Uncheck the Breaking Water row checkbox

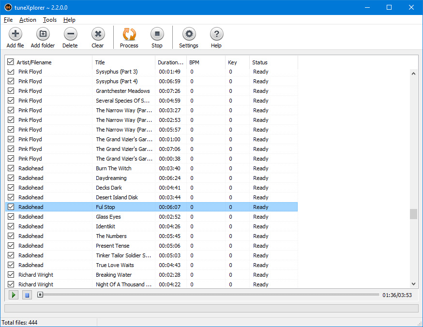tap(11, 275)
